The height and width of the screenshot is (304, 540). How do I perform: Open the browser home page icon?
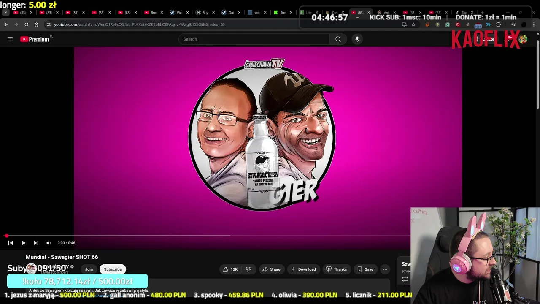pyautogui.click(x=36, y=24)
